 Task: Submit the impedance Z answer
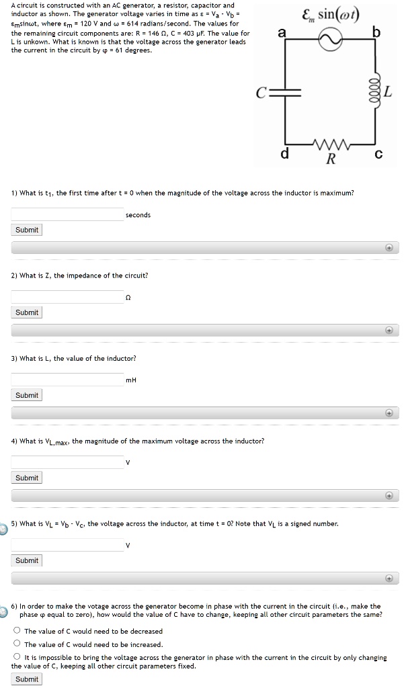27,312
